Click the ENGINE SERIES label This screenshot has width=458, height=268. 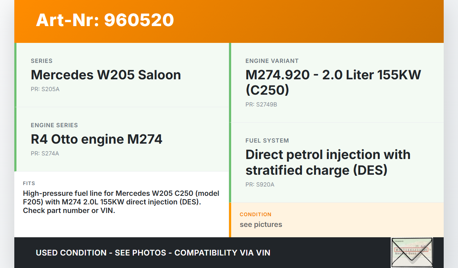click(54, 125)
